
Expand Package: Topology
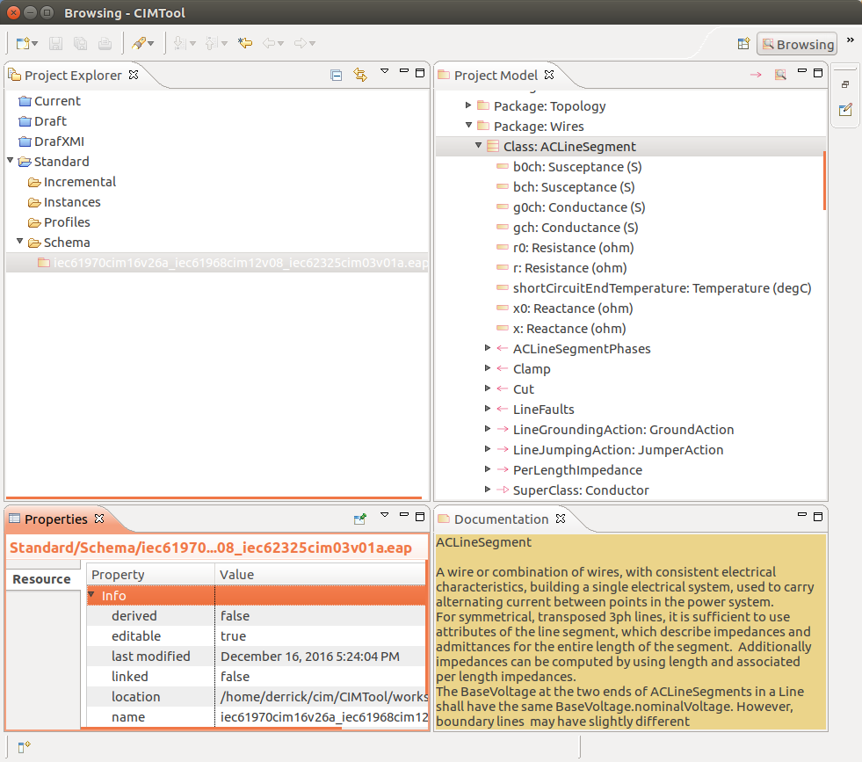[x=468, y=105]
